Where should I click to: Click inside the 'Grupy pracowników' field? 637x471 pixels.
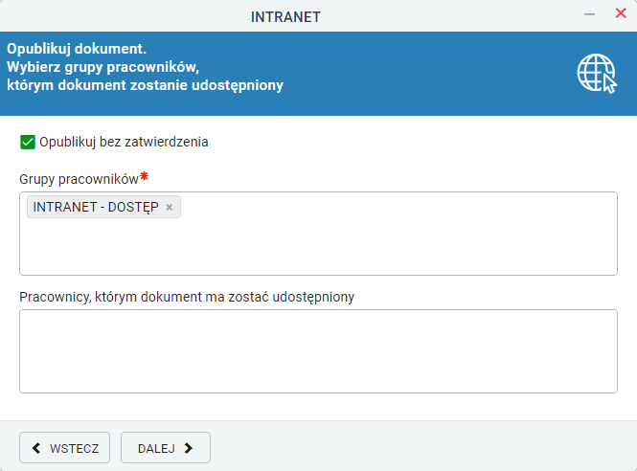pos(318,234)
